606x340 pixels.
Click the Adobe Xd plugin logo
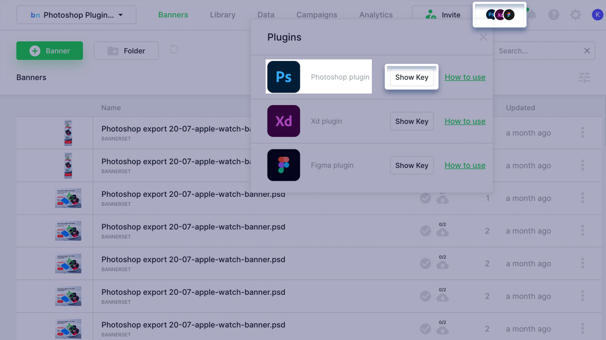pos(283,121)
